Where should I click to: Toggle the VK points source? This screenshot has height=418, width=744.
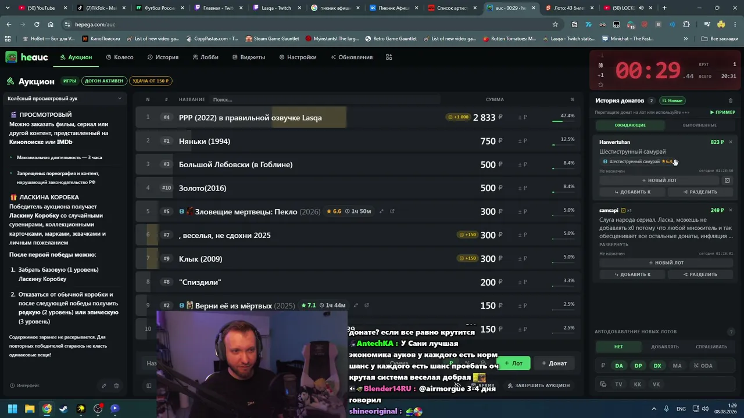(x=656, y=384)
